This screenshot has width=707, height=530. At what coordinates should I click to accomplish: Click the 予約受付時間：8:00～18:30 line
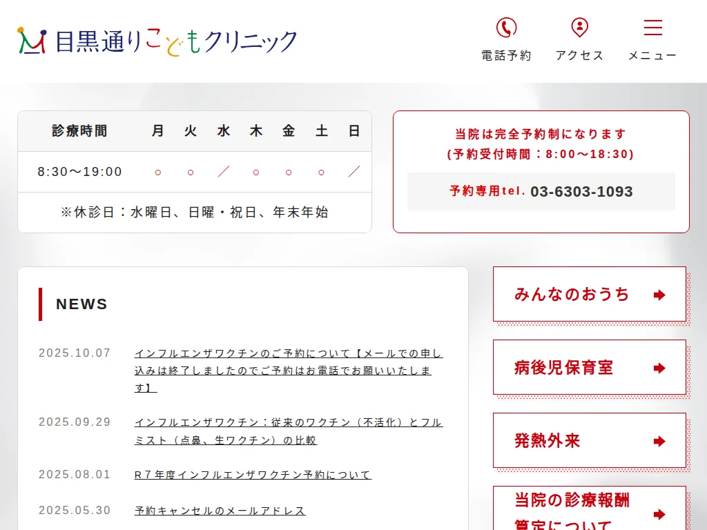click(x=541, y=154)
